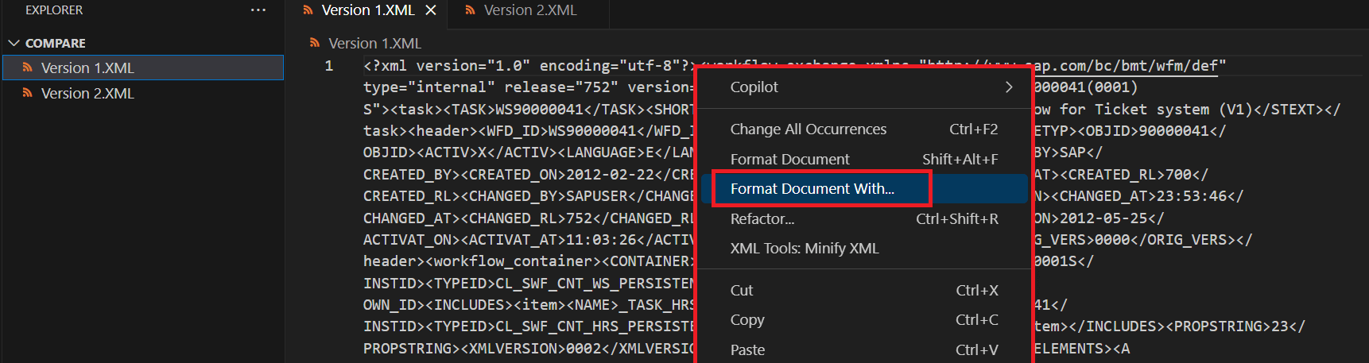Switch to Version 2.XML tab
Screen dimensions: 1369x363
click(x=529, y=10)
